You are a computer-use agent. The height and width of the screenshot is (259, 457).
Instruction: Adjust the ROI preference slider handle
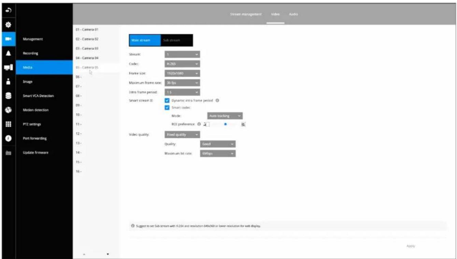pyautogui.click(x=225, y=125)
